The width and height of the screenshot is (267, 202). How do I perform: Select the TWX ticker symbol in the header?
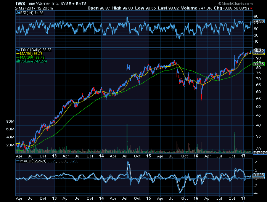coord(20,3)
